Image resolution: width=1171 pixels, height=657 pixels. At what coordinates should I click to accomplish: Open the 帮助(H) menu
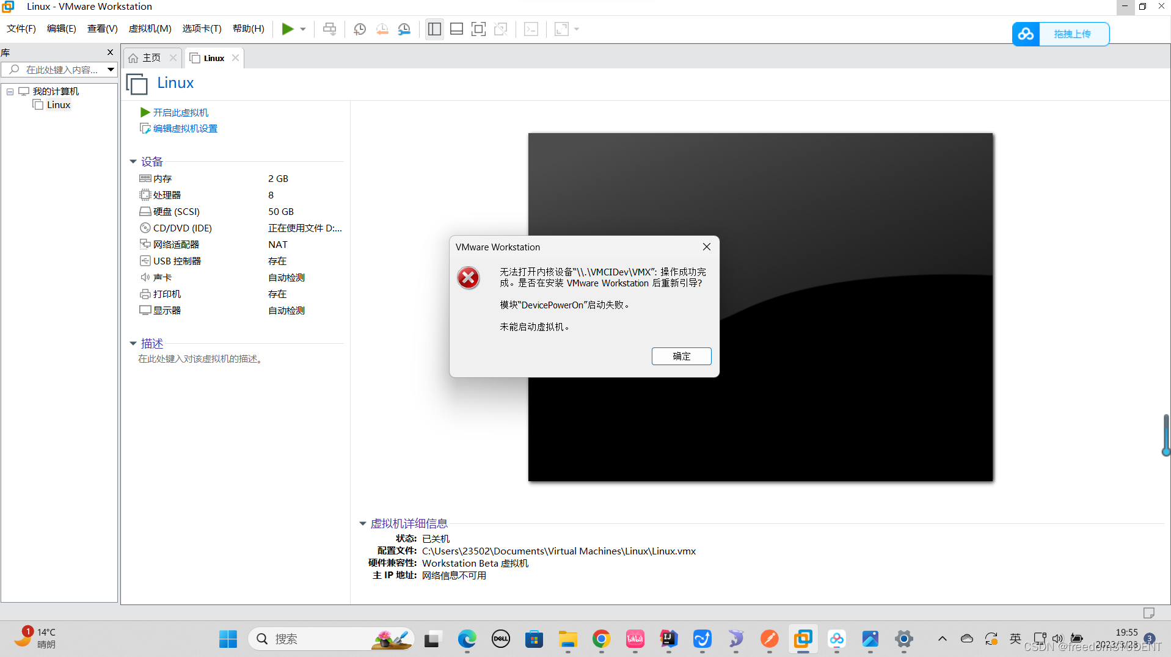(x=248, y=29)
